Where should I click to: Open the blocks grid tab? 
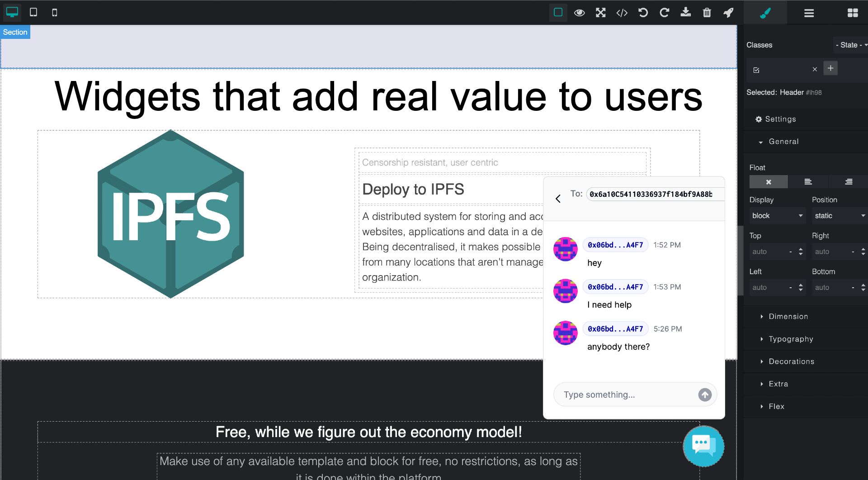pyautogui.click(x=853, y=13)
